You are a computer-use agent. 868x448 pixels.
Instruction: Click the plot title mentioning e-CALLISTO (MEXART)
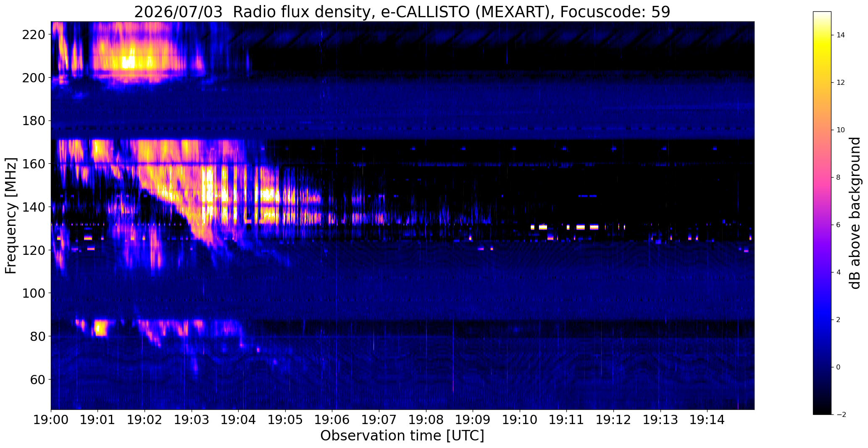tap(402, 12)
